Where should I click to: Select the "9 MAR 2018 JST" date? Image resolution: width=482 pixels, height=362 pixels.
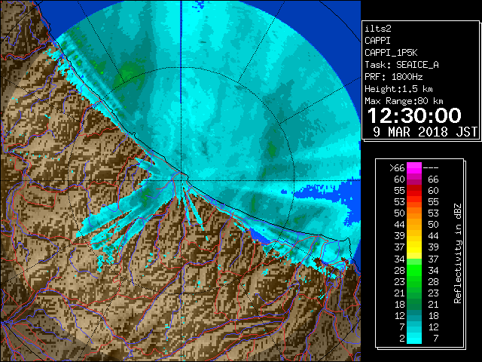coord(425,132)
